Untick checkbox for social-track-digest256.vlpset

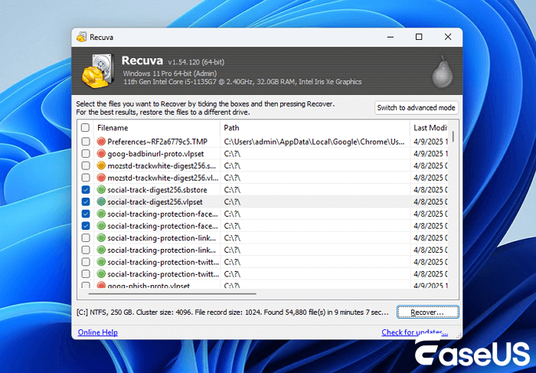coord(86,201)
